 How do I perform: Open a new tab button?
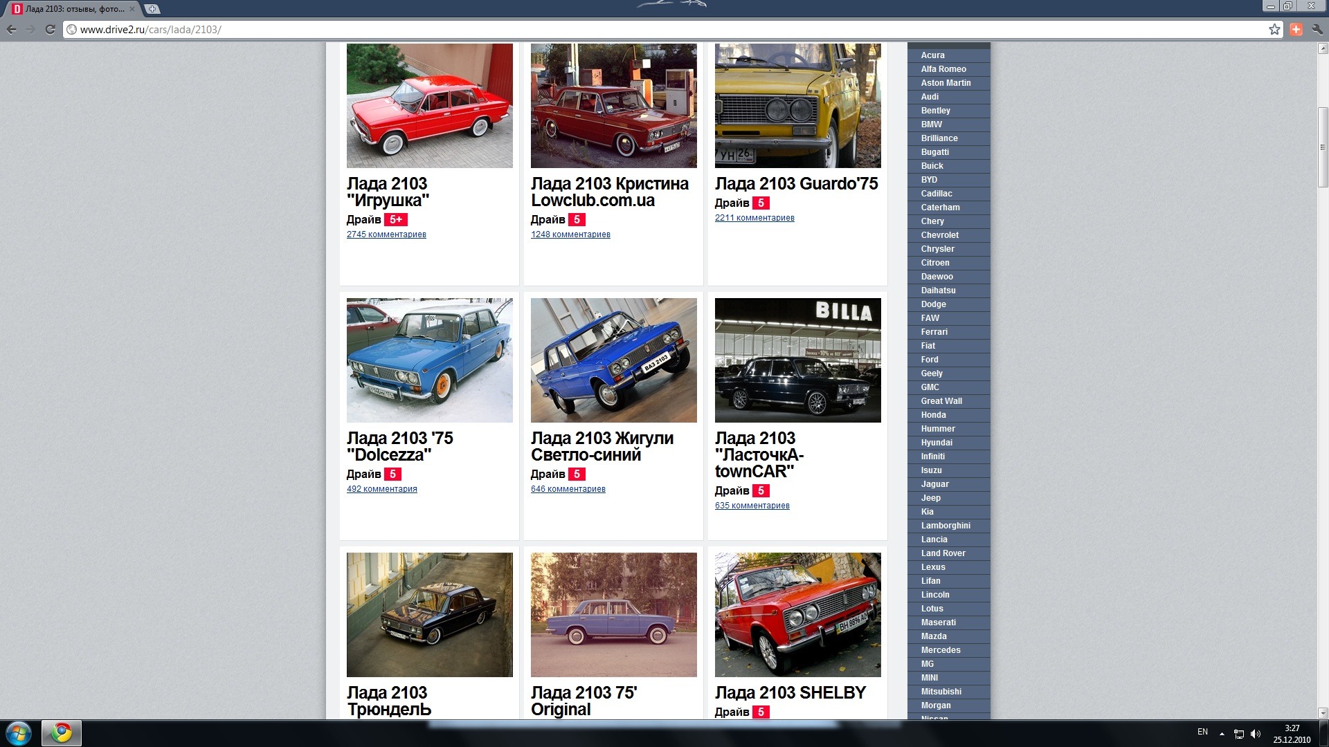click(x=152, y=9)
